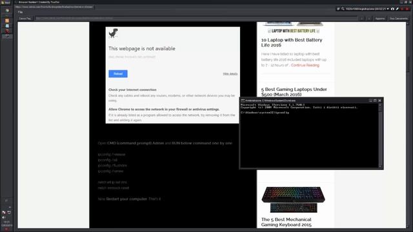Click the Start button in the taskbar
The width and height of the screenshot is (413, 232).
click(6, 2)
